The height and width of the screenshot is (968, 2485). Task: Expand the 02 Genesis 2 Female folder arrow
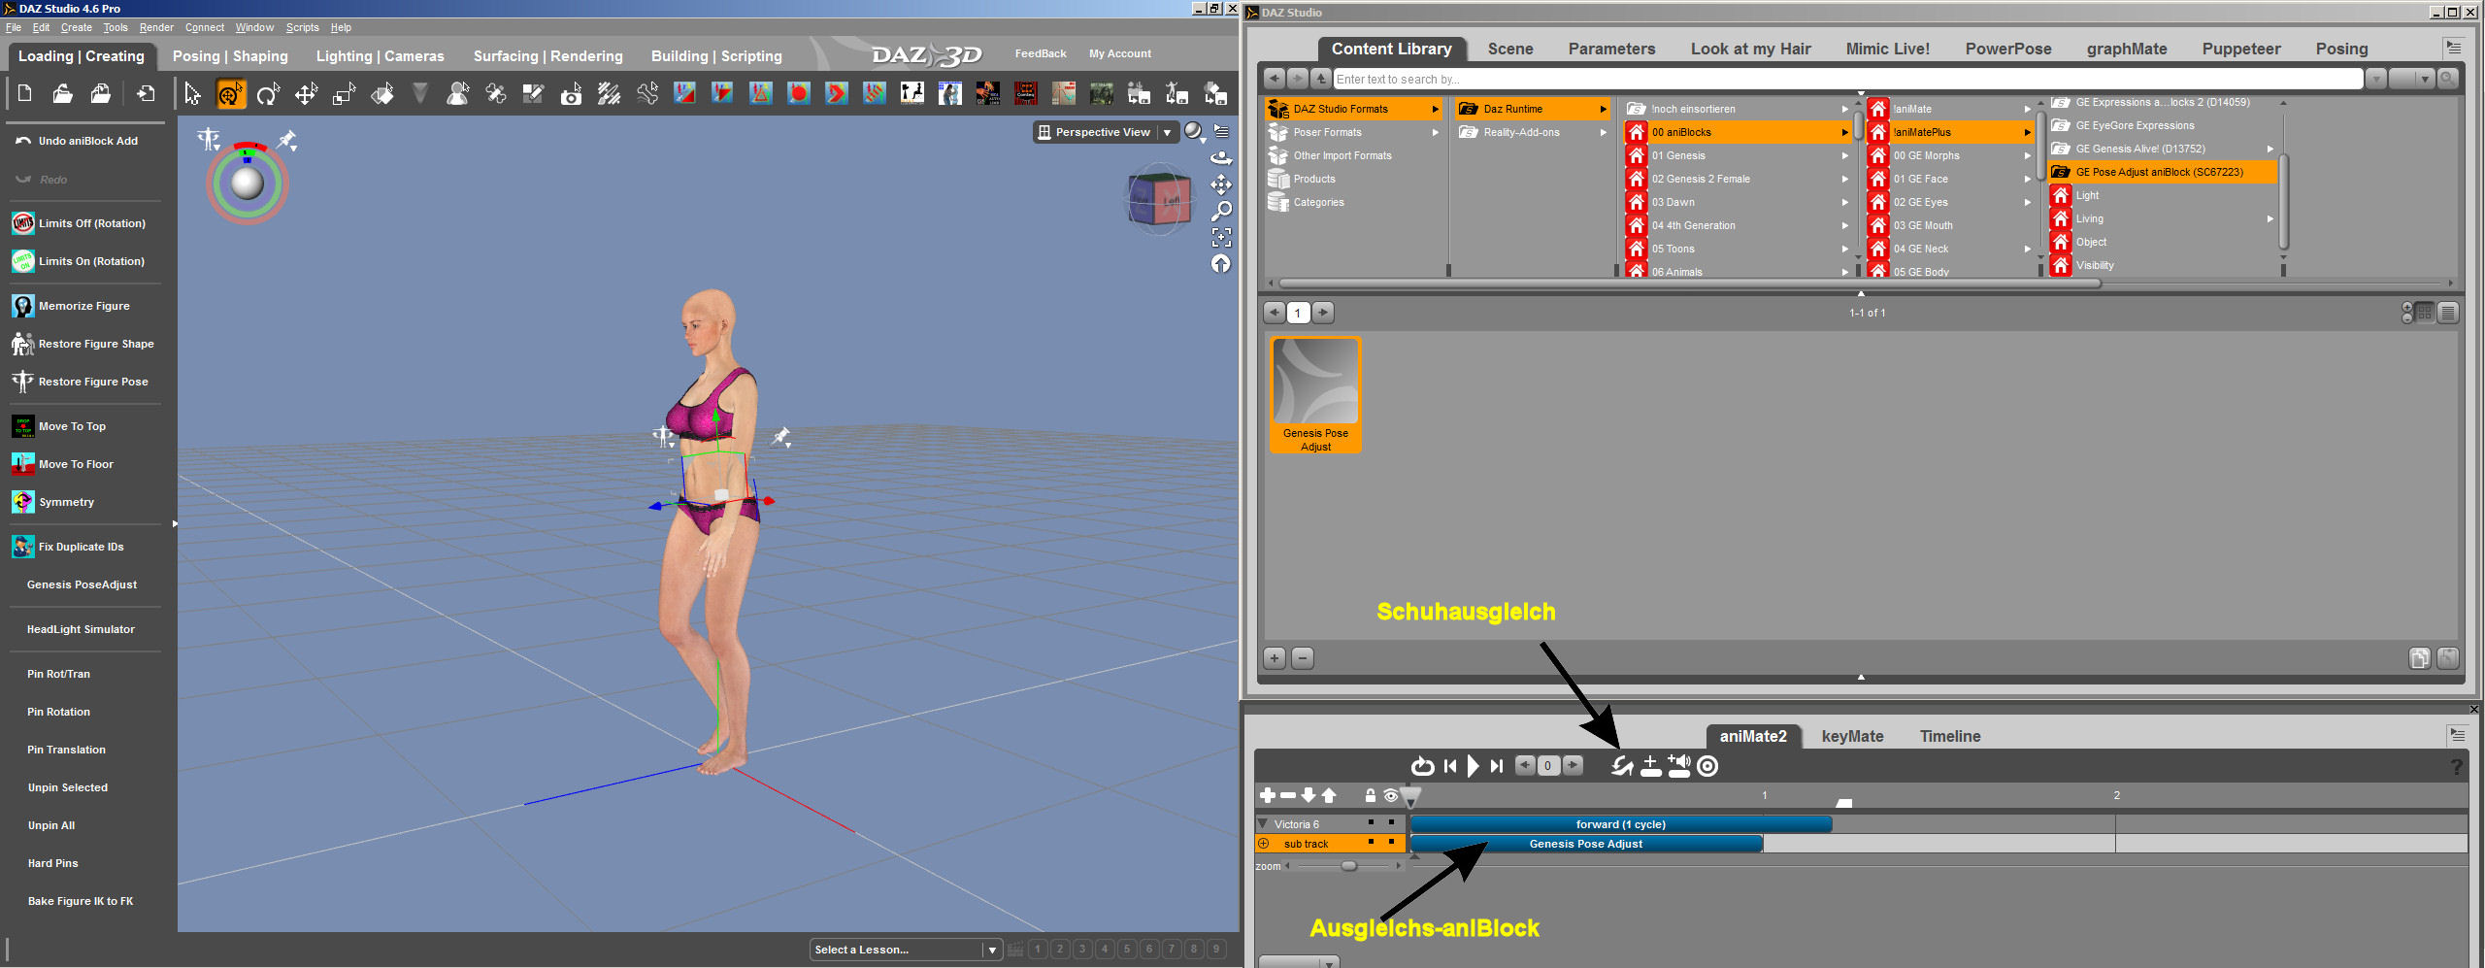click(x=1844, y=179)
